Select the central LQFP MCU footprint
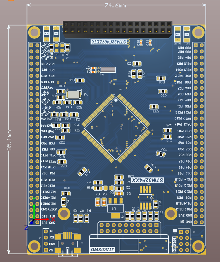 (x=116, y=128)
